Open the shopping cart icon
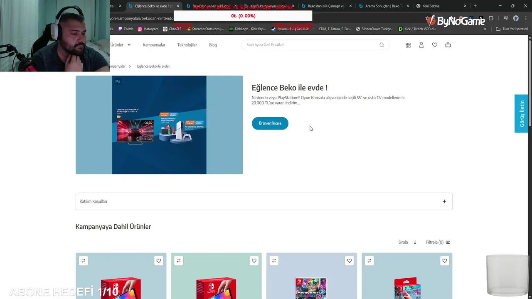The width and height of the screenshot is (532, 299). (448, 45)
